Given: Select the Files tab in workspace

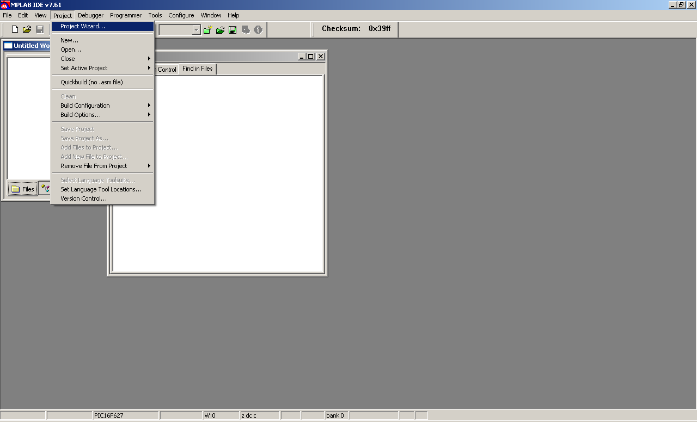Looking at the screenshot, I should coord(23,189).
